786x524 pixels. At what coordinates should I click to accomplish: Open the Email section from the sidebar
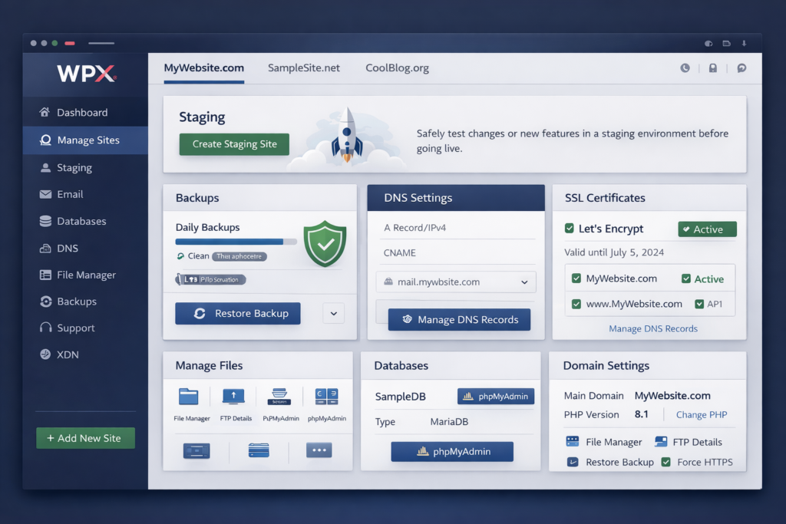click(x=69, y=194)
